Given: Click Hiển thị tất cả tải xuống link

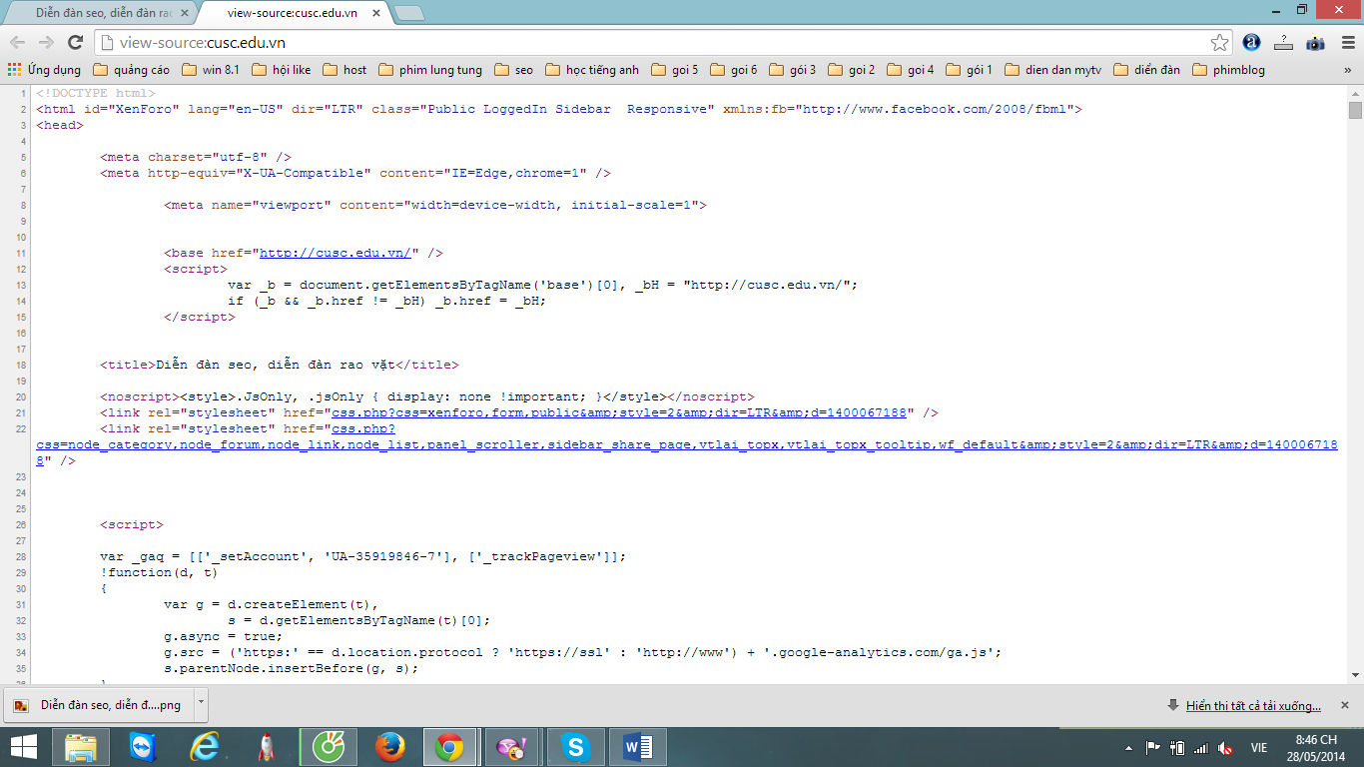Looking at the screenshot, I should pos(1253,705).
